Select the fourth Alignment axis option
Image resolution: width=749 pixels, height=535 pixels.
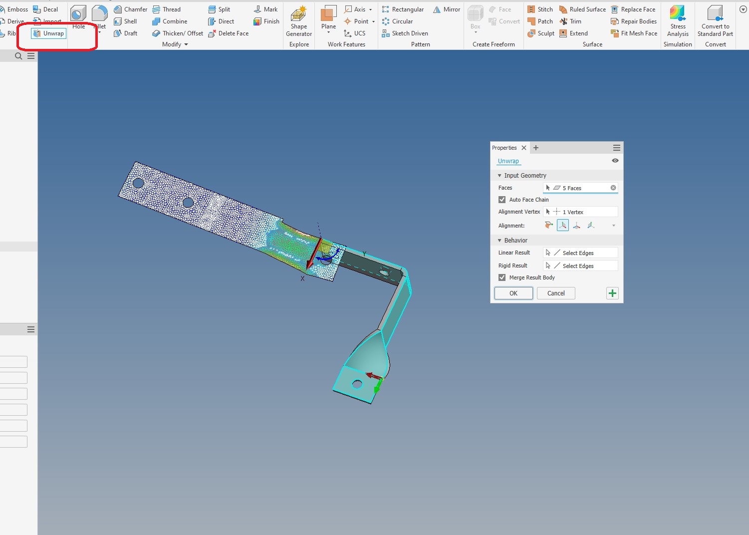[x=591, y=226]
